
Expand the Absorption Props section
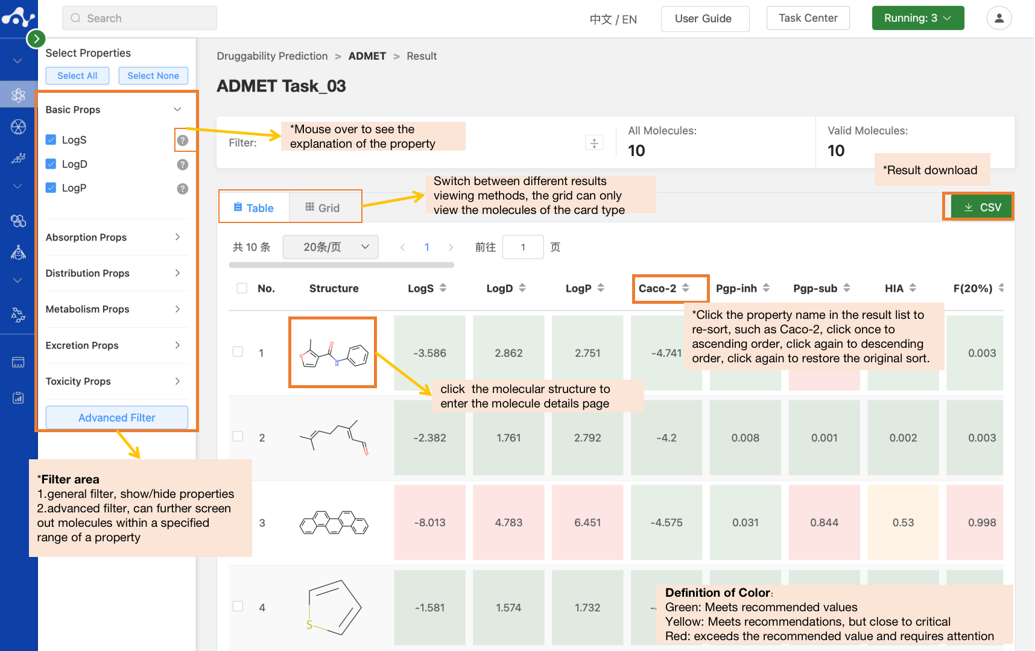pos(116,237)
